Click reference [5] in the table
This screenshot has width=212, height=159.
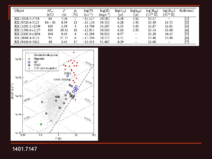[x=187, y=34]
